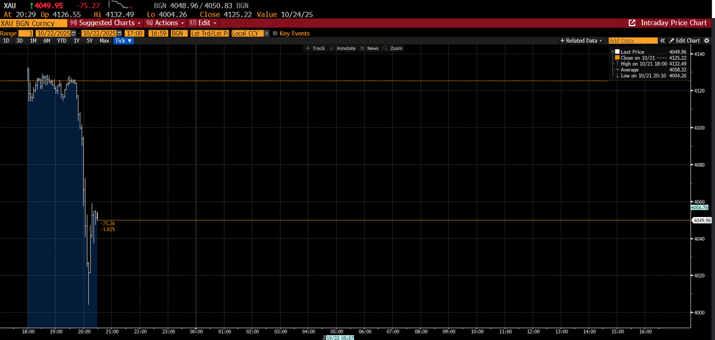Viewport: 715px width, 340px height.
Task: Click the Hi 4132.49 header value
Action: 113,14
